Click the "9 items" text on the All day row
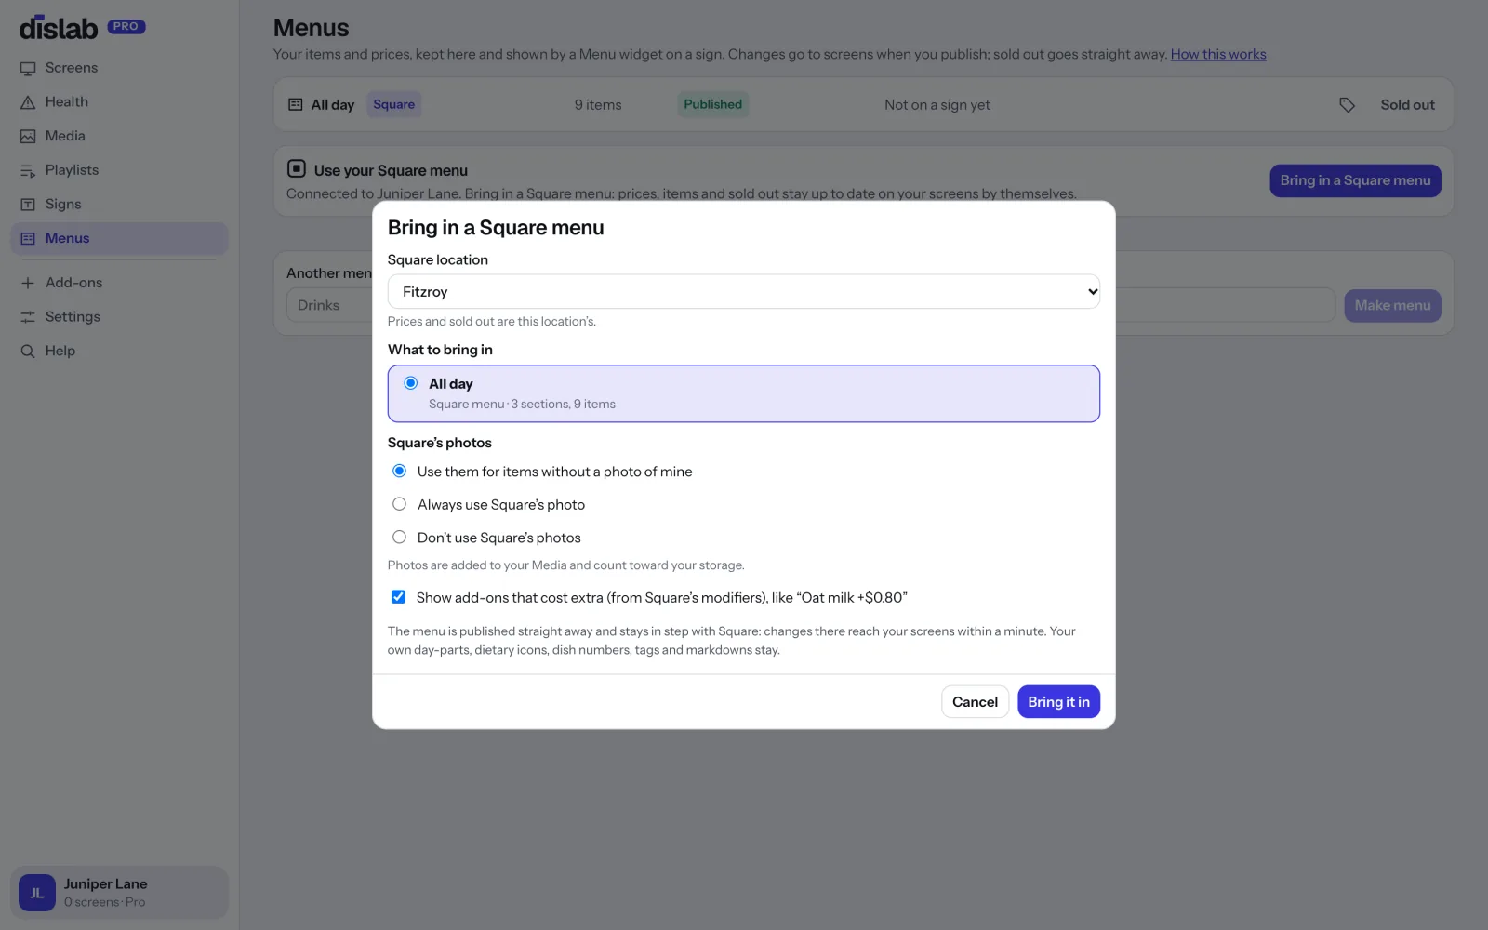Screen dimensions: 1488x930 click(x=598, y=105)
